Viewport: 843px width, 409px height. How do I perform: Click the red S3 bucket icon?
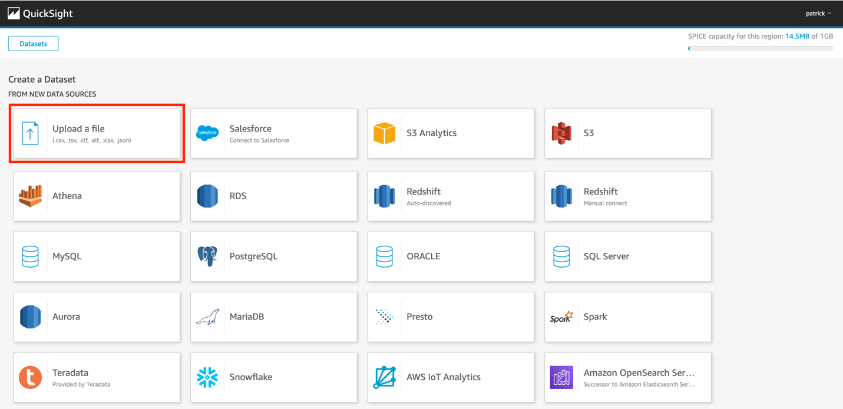561,133
